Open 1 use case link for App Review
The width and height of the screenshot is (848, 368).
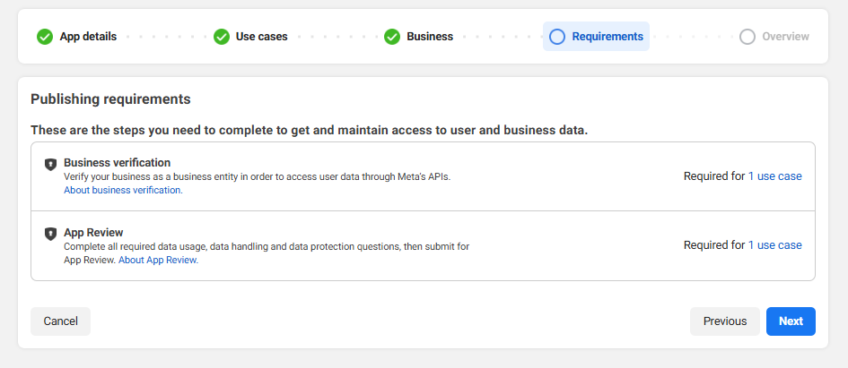(774, 245)
